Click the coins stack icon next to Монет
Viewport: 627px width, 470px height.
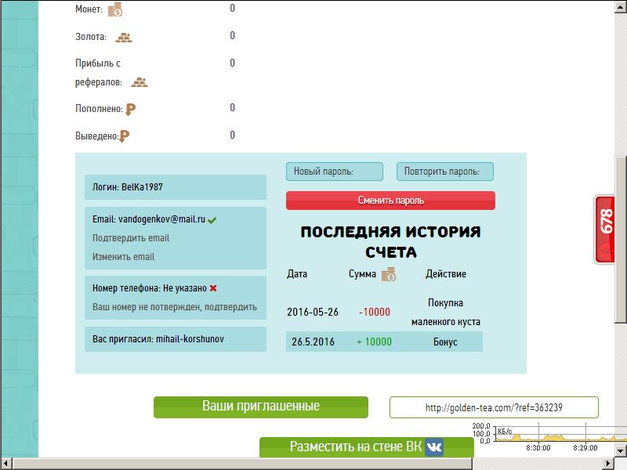coord(115,9)
